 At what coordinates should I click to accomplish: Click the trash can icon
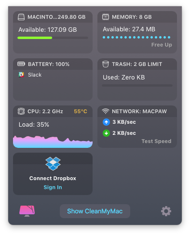click(106, 64)
